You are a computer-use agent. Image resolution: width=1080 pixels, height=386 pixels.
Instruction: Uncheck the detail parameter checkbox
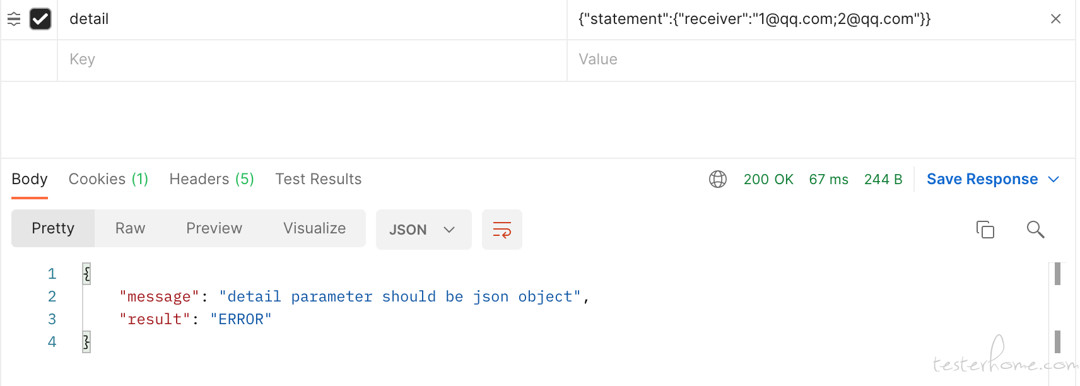click(x=40, y=19)
